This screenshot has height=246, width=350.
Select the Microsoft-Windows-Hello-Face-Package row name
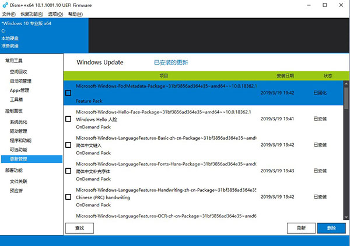tap(163, 112)
